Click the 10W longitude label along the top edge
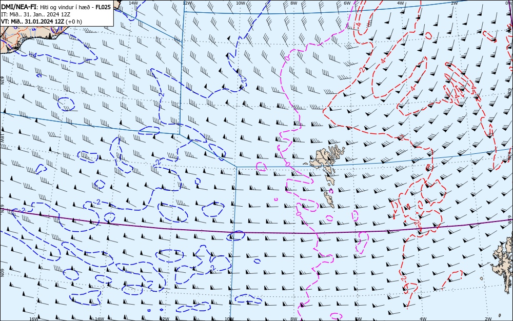 point(241,3)
